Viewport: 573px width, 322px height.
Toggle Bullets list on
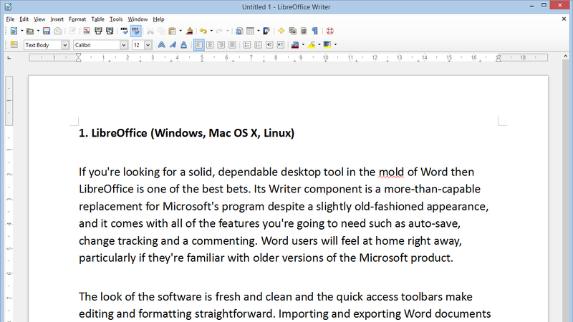tap(259, 45)
